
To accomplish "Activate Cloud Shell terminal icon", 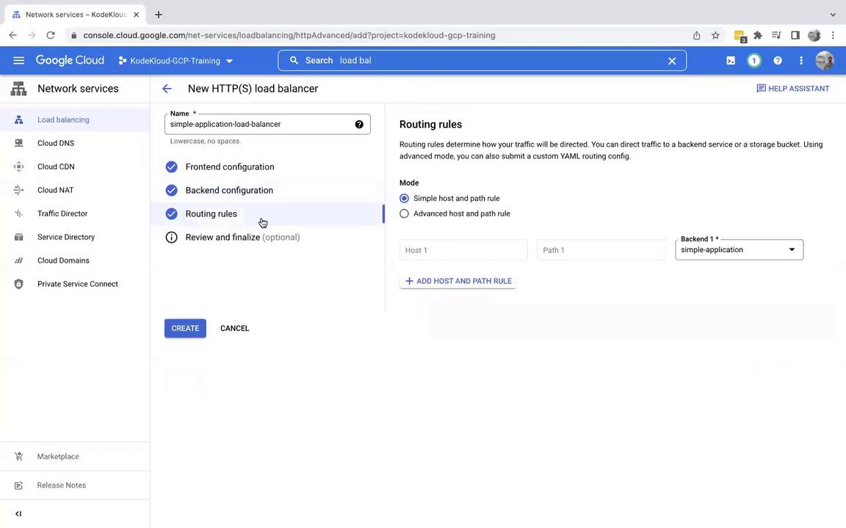I will 731,61.
